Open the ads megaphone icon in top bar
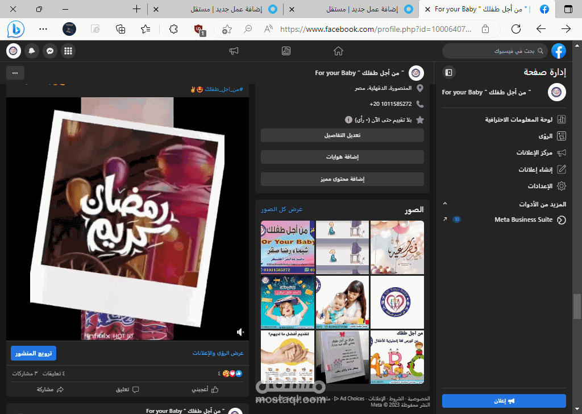This screenshot has width=582, height=414. (234, 51)
